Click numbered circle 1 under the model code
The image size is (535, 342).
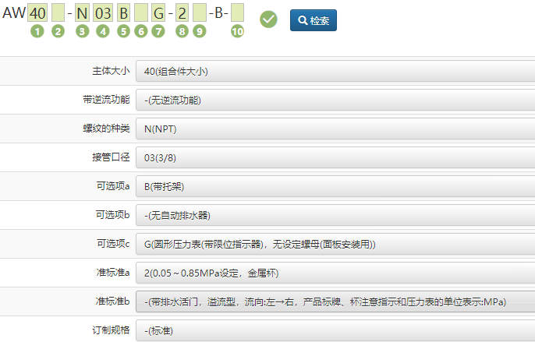pyautogui.click(x=36, y=32)
